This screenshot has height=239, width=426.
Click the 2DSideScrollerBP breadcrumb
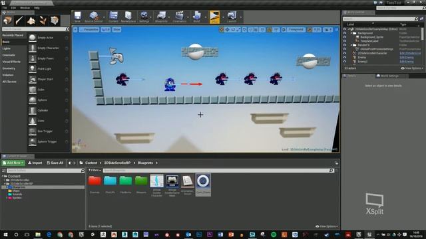coord(117,163)
